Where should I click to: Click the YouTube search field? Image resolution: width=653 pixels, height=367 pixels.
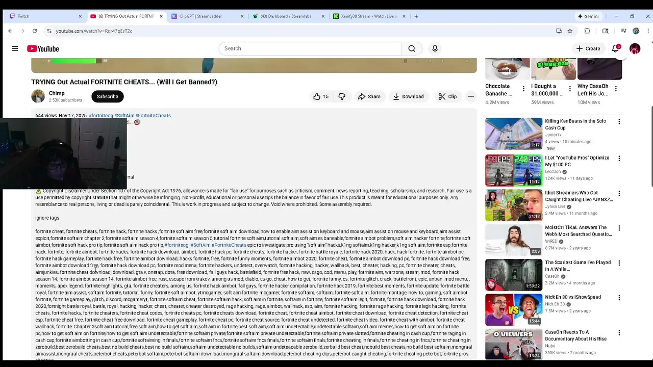point(310,48)
